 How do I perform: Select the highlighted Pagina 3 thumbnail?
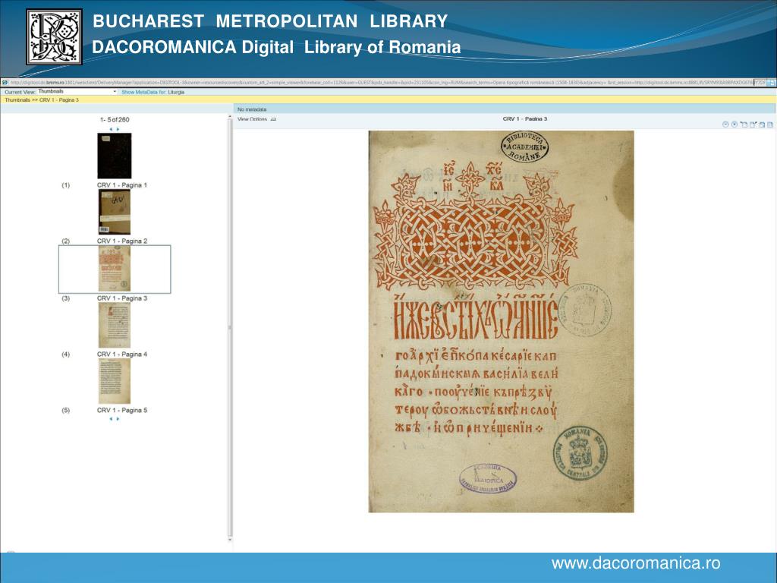pos(115,269)
